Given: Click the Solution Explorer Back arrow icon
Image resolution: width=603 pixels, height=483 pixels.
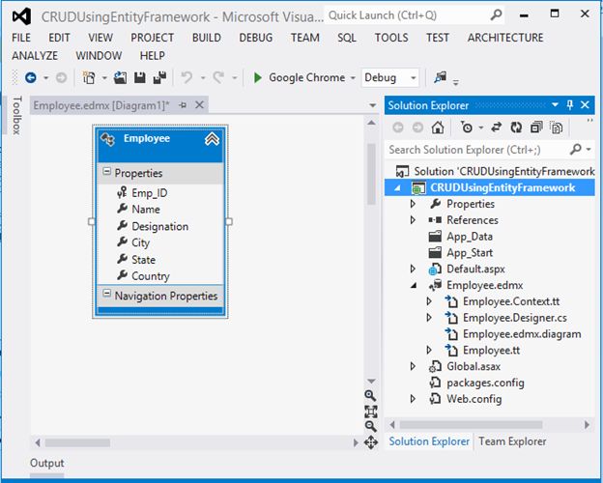Looking at the screenshot, I should click(398, 128).
